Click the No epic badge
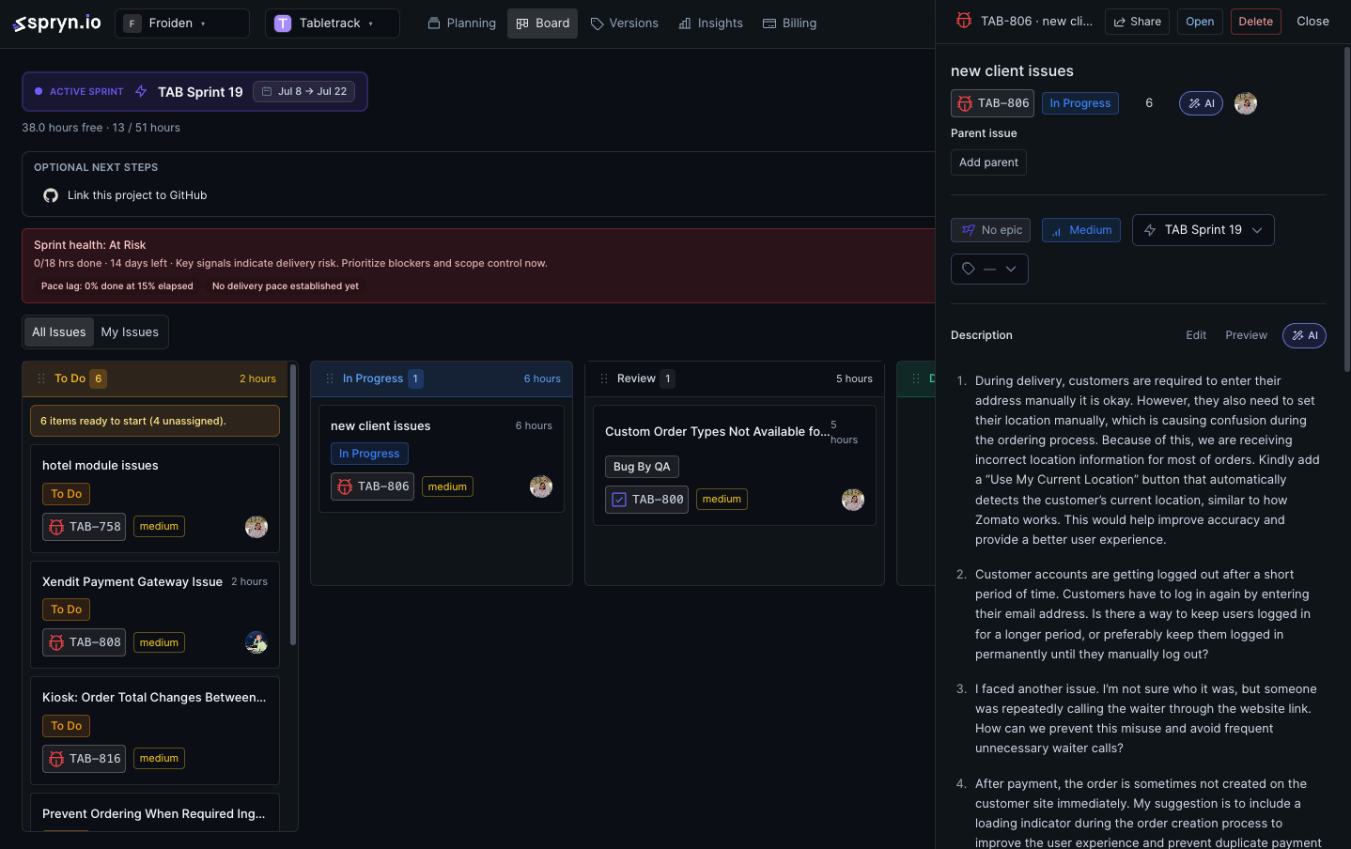The width and height of the screenshot is (1351, 849). [x=990, y=230]
